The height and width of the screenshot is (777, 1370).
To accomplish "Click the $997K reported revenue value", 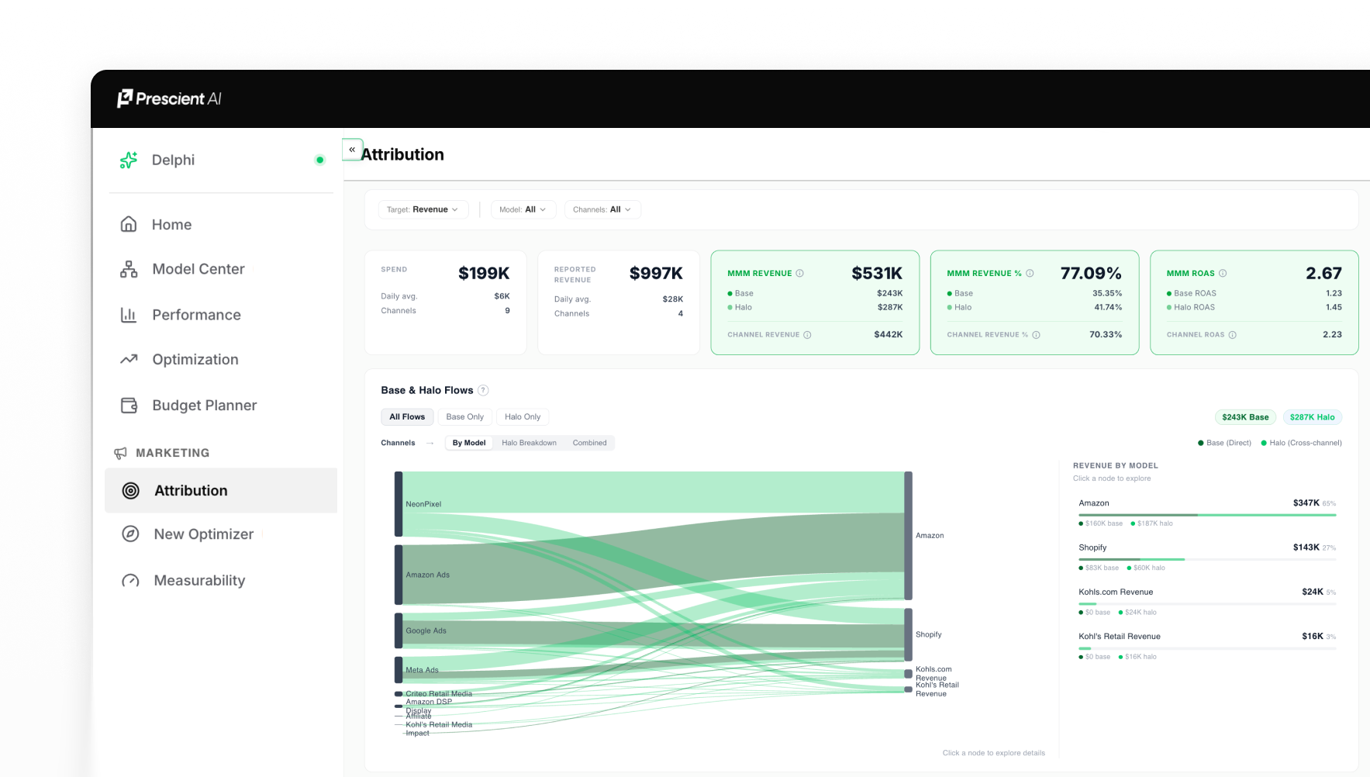I will pyautogui.click(x=656, y=273).
